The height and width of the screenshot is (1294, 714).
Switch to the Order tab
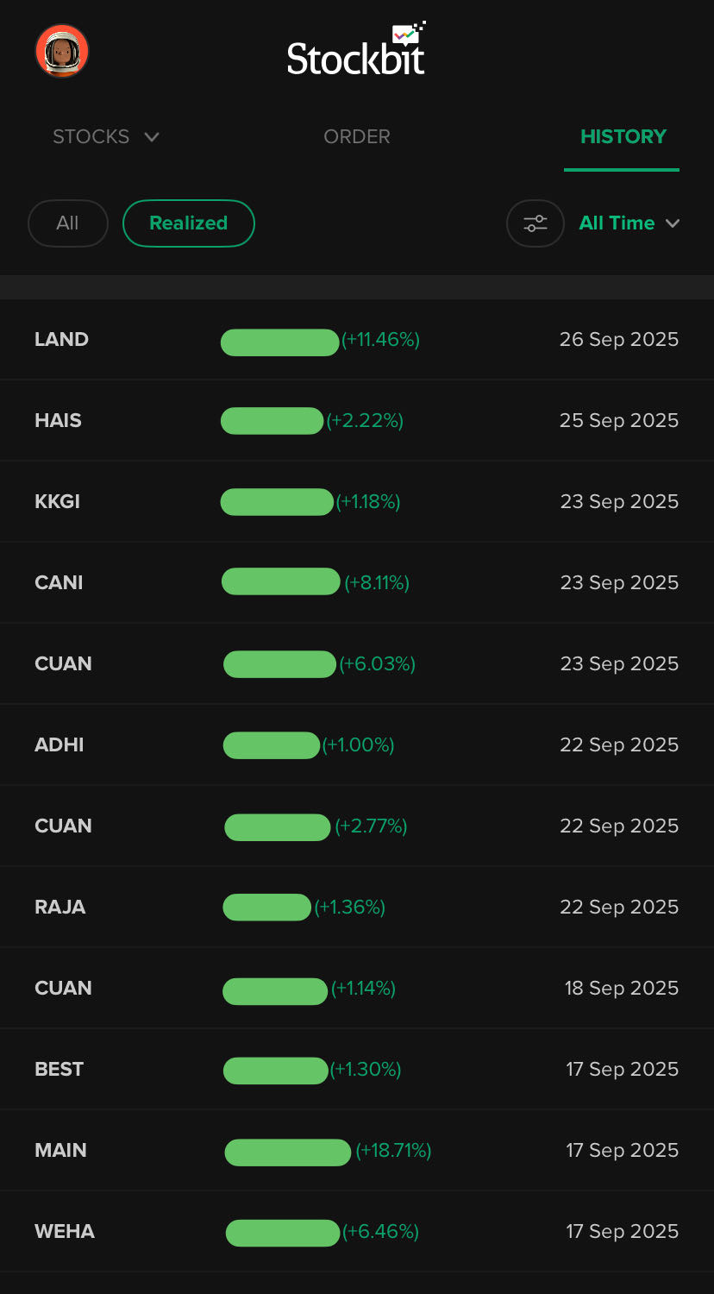pos(357,137)
